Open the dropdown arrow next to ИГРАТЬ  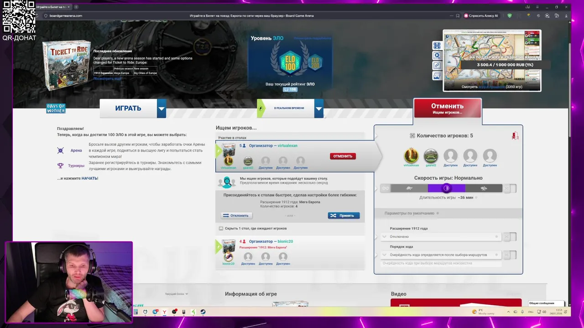162,108
